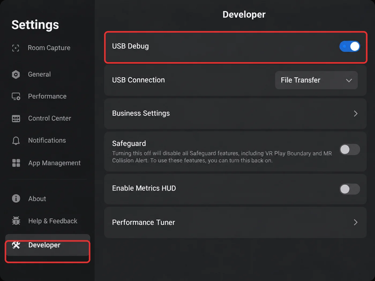Select Notifications in the sidebar
Screen dimensions: 375x281
[48, 140]
